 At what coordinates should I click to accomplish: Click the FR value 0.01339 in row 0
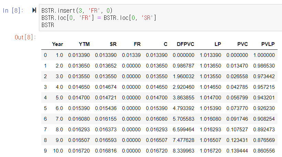(x=131, y=55)
